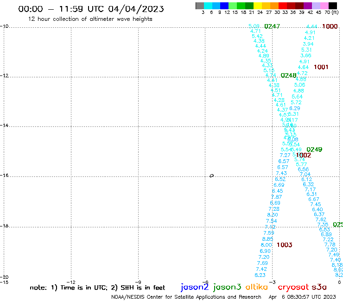Select the jason2 satellite legend label

pyautogui.click(x=195, y=287)
